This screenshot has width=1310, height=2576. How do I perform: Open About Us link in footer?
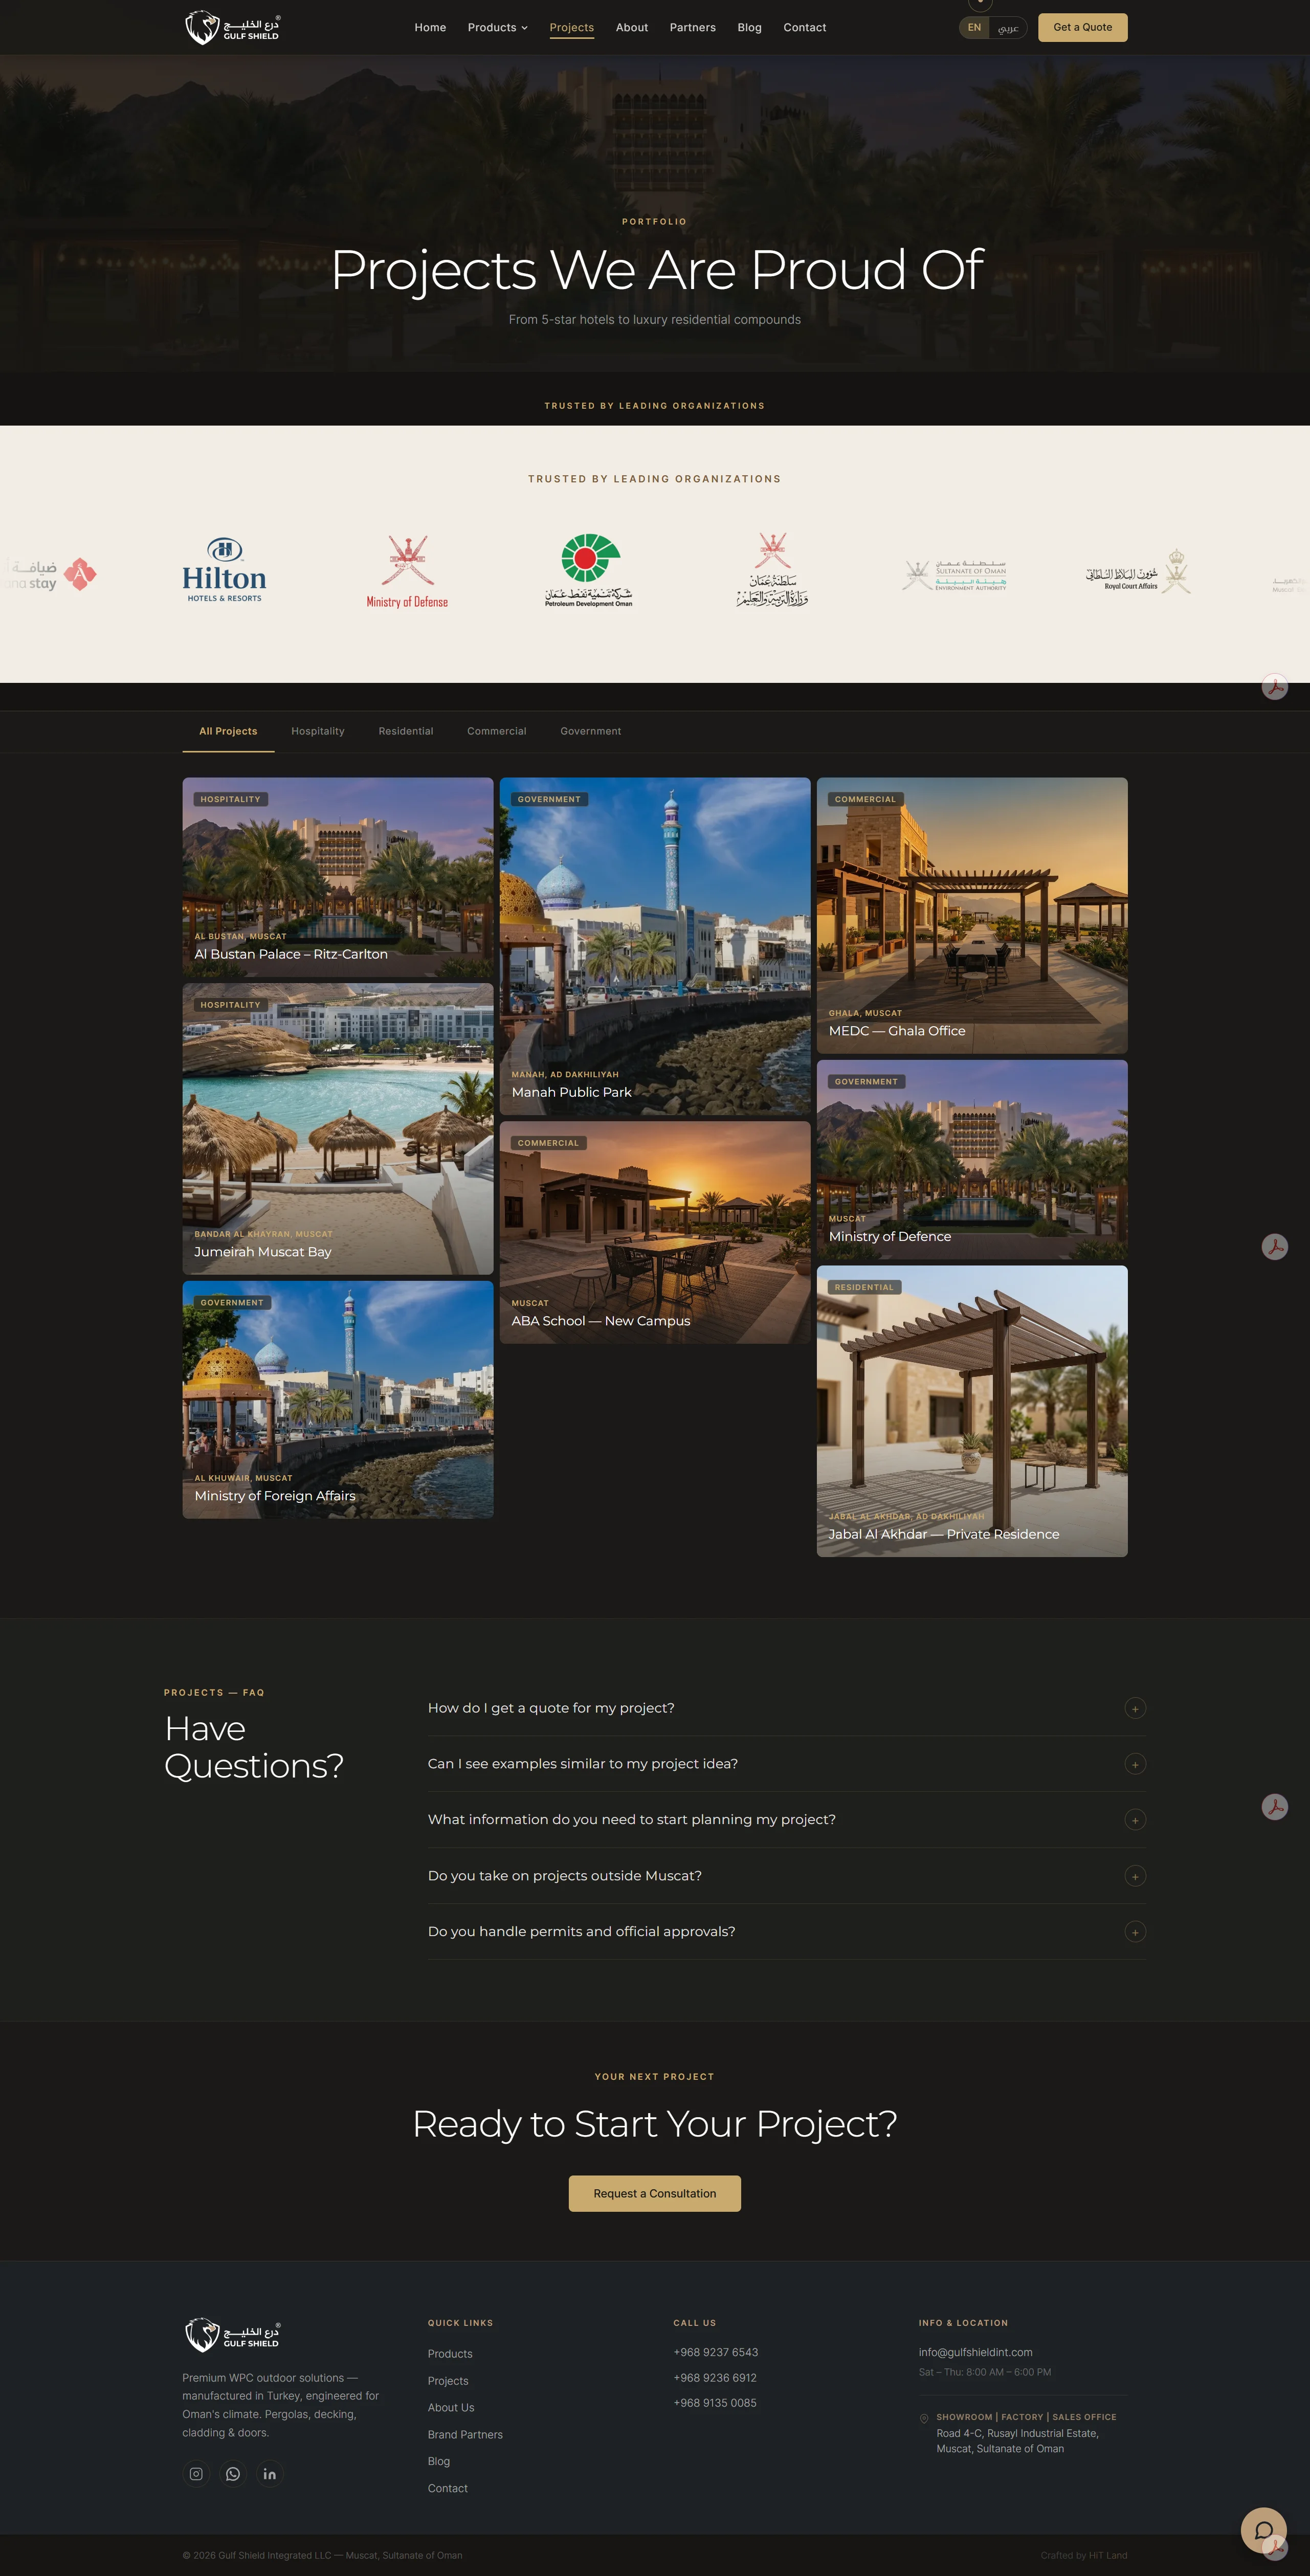coord(451,2407)
